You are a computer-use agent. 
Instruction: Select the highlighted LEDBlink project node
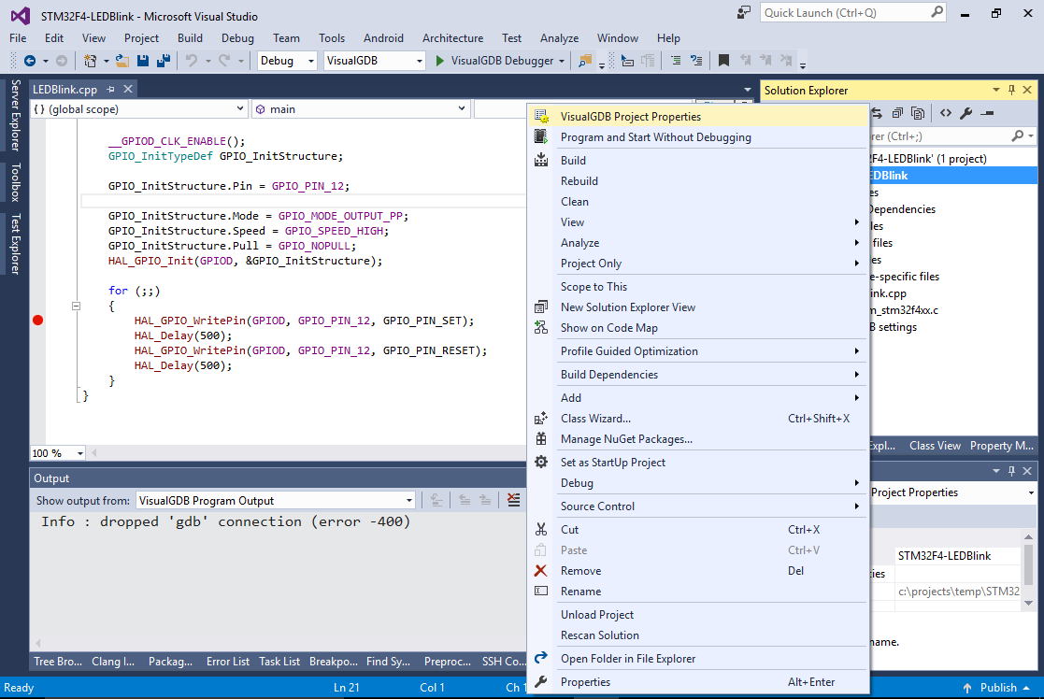coord(953,176)
